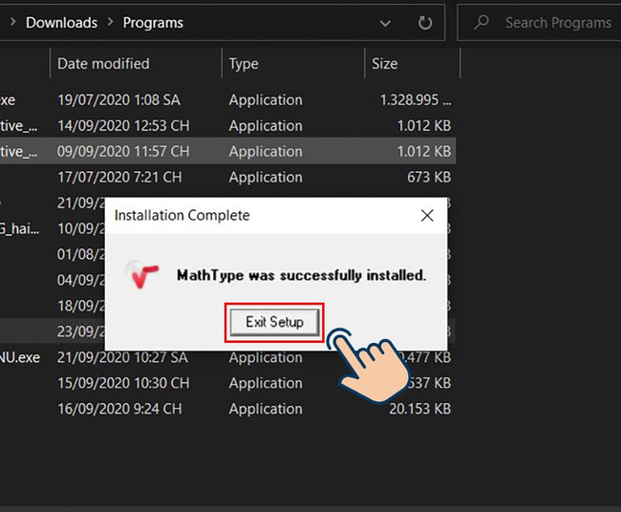Viewport: 621px width, 512px height.
Task: Select the file modified 14/09/2020 12:53 CH
Action: click(x=123, y=126)
